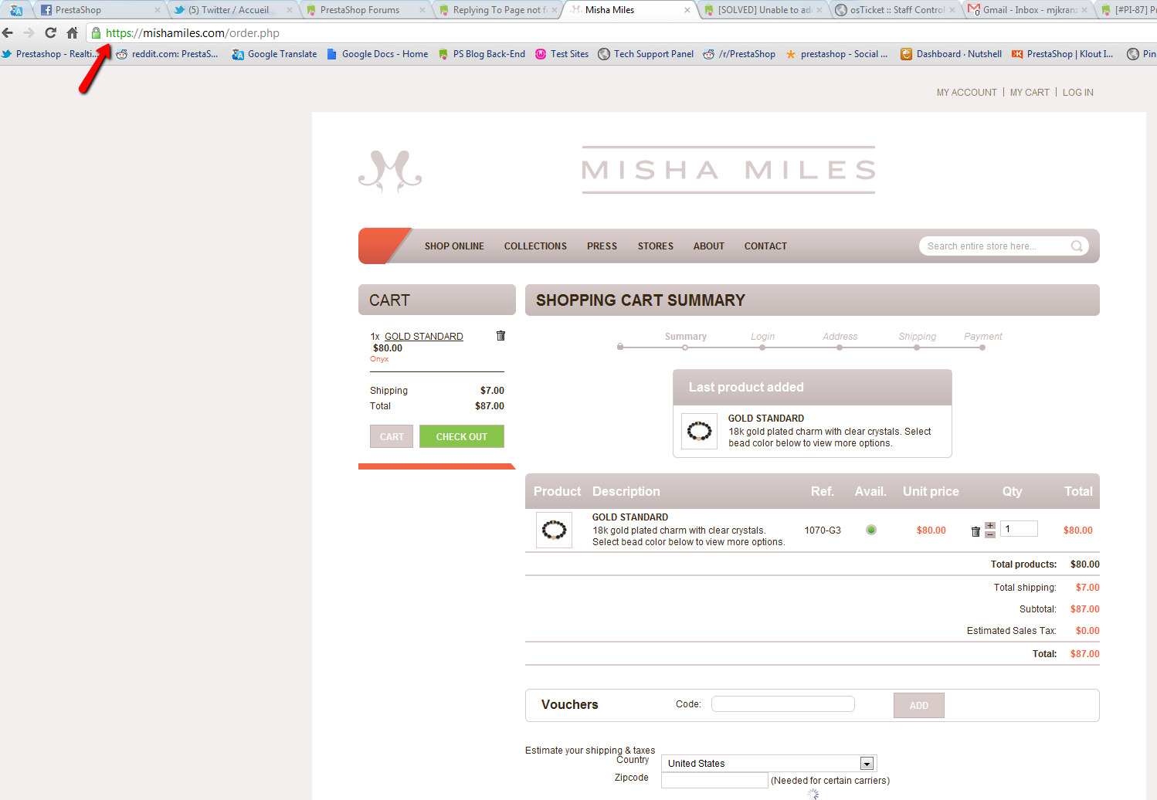Select the Shipping checkout step
Viewport: 1157px width, 800px height.
click(917, 337)
